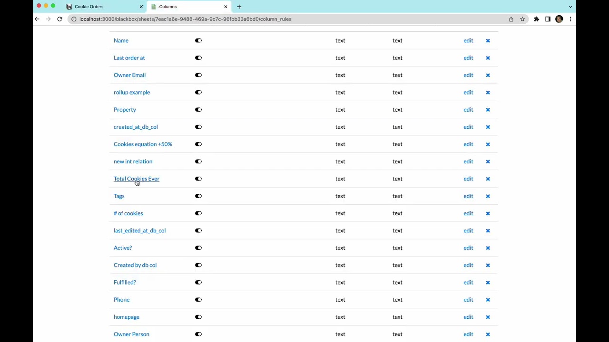Viewport: 609px width, 342px height.
Task: Remove Total Cookies Ever column
Action: tap(488, 179)
